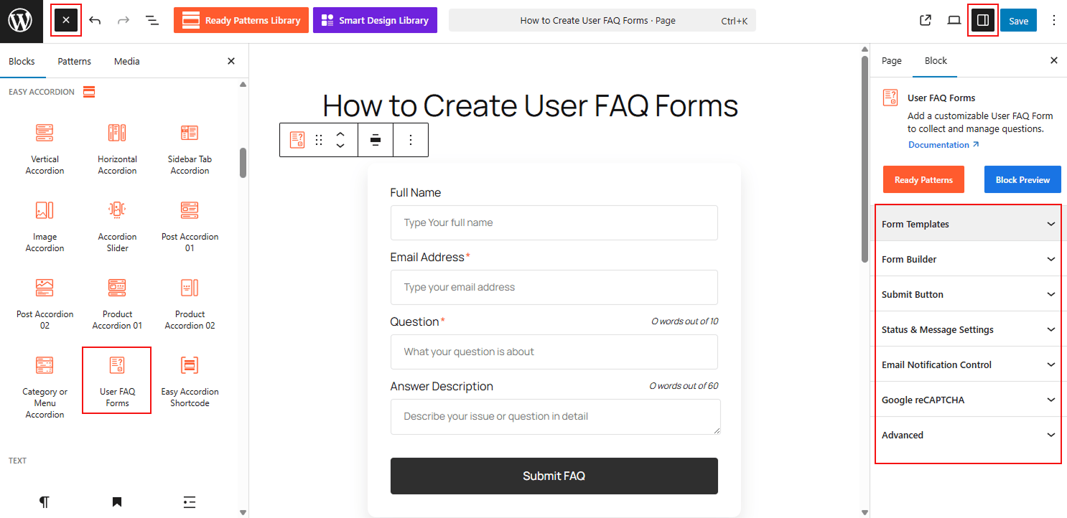
Task: Pick the Easy Accordion Shortcode block
Action: pos(189,379)
